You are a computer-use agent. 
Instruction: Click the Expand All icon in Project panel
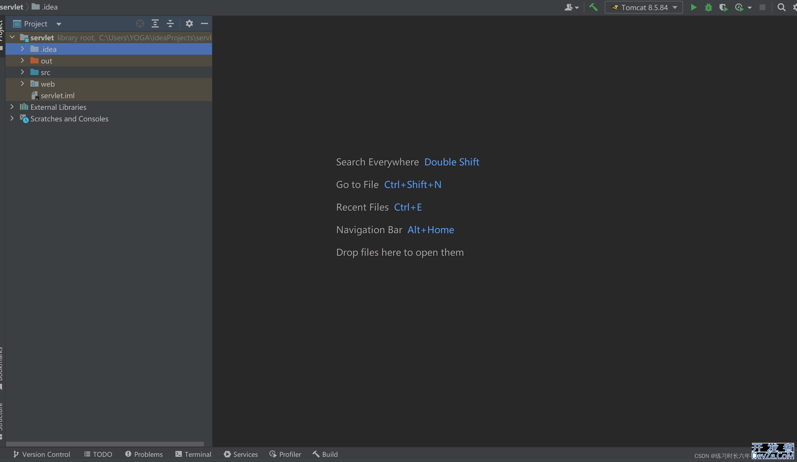tap(155, 23)
